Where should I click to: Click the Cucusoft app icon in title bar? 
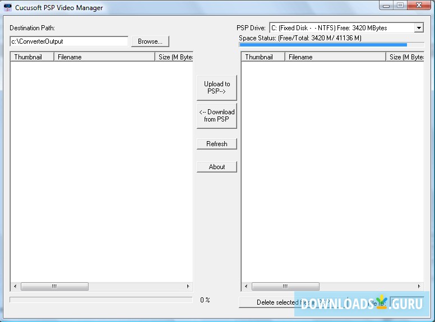point(7,7)
